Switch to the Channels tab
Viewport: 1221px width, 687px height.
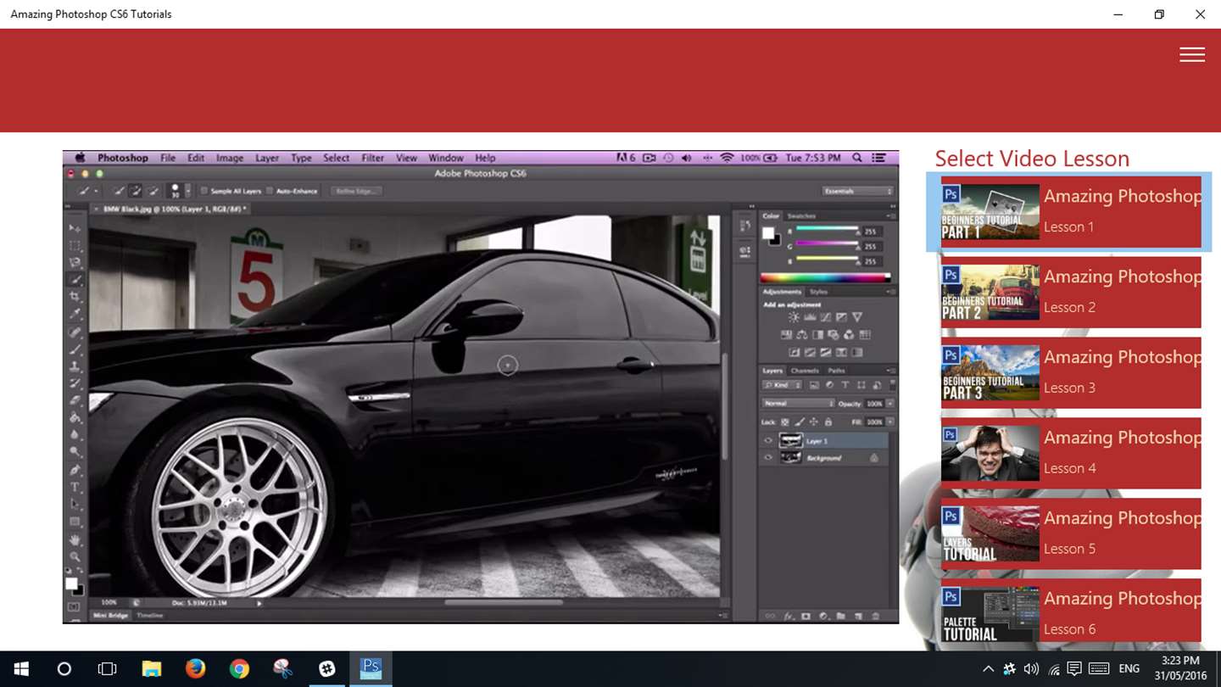click(804, 371)
